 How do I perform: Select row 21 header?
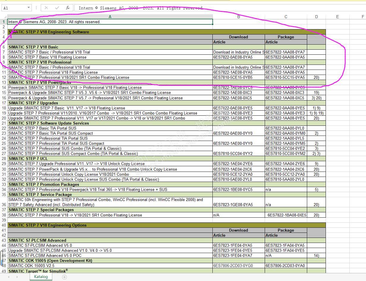4,123
